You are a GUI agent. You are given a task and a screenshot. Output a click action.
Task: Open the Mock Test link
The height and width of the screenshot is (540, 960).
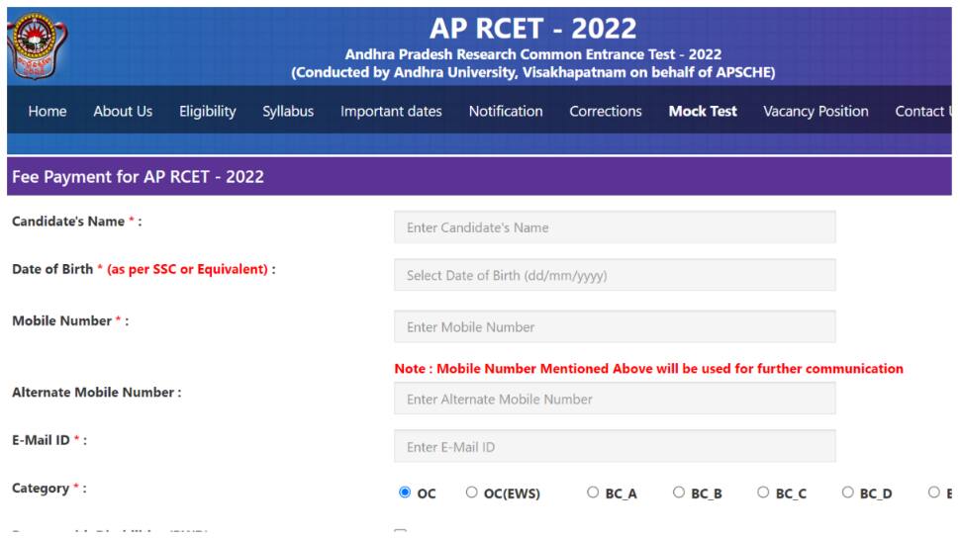coord(703,112)
